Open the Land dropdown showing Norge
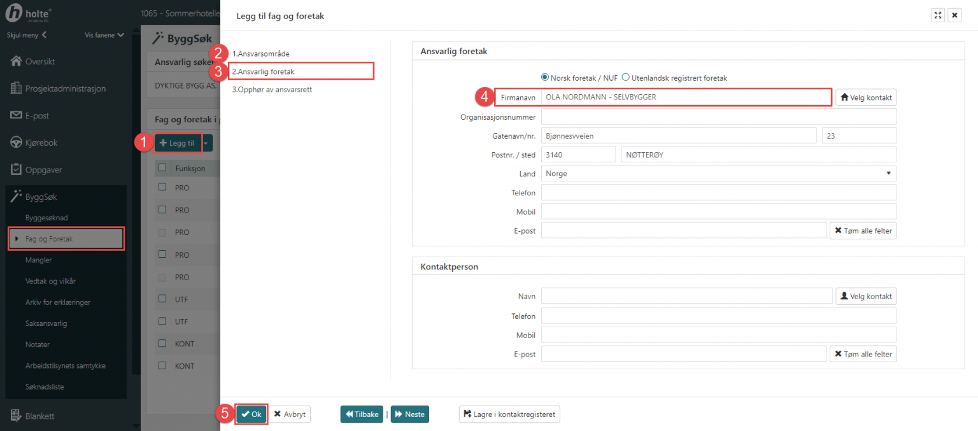Screen dimensions: 978x431 coord(718,173)
